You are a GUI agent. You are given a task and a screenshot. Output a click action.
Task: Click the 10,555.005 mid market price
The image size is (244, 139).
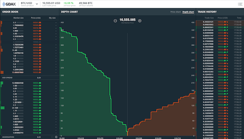(127, 20)
